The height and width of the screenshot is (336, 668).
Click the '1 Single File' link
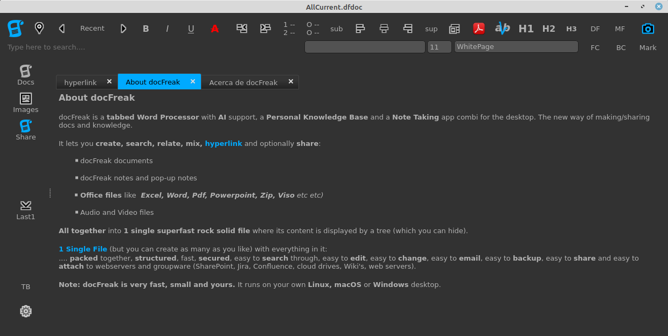tap(83, 249)
